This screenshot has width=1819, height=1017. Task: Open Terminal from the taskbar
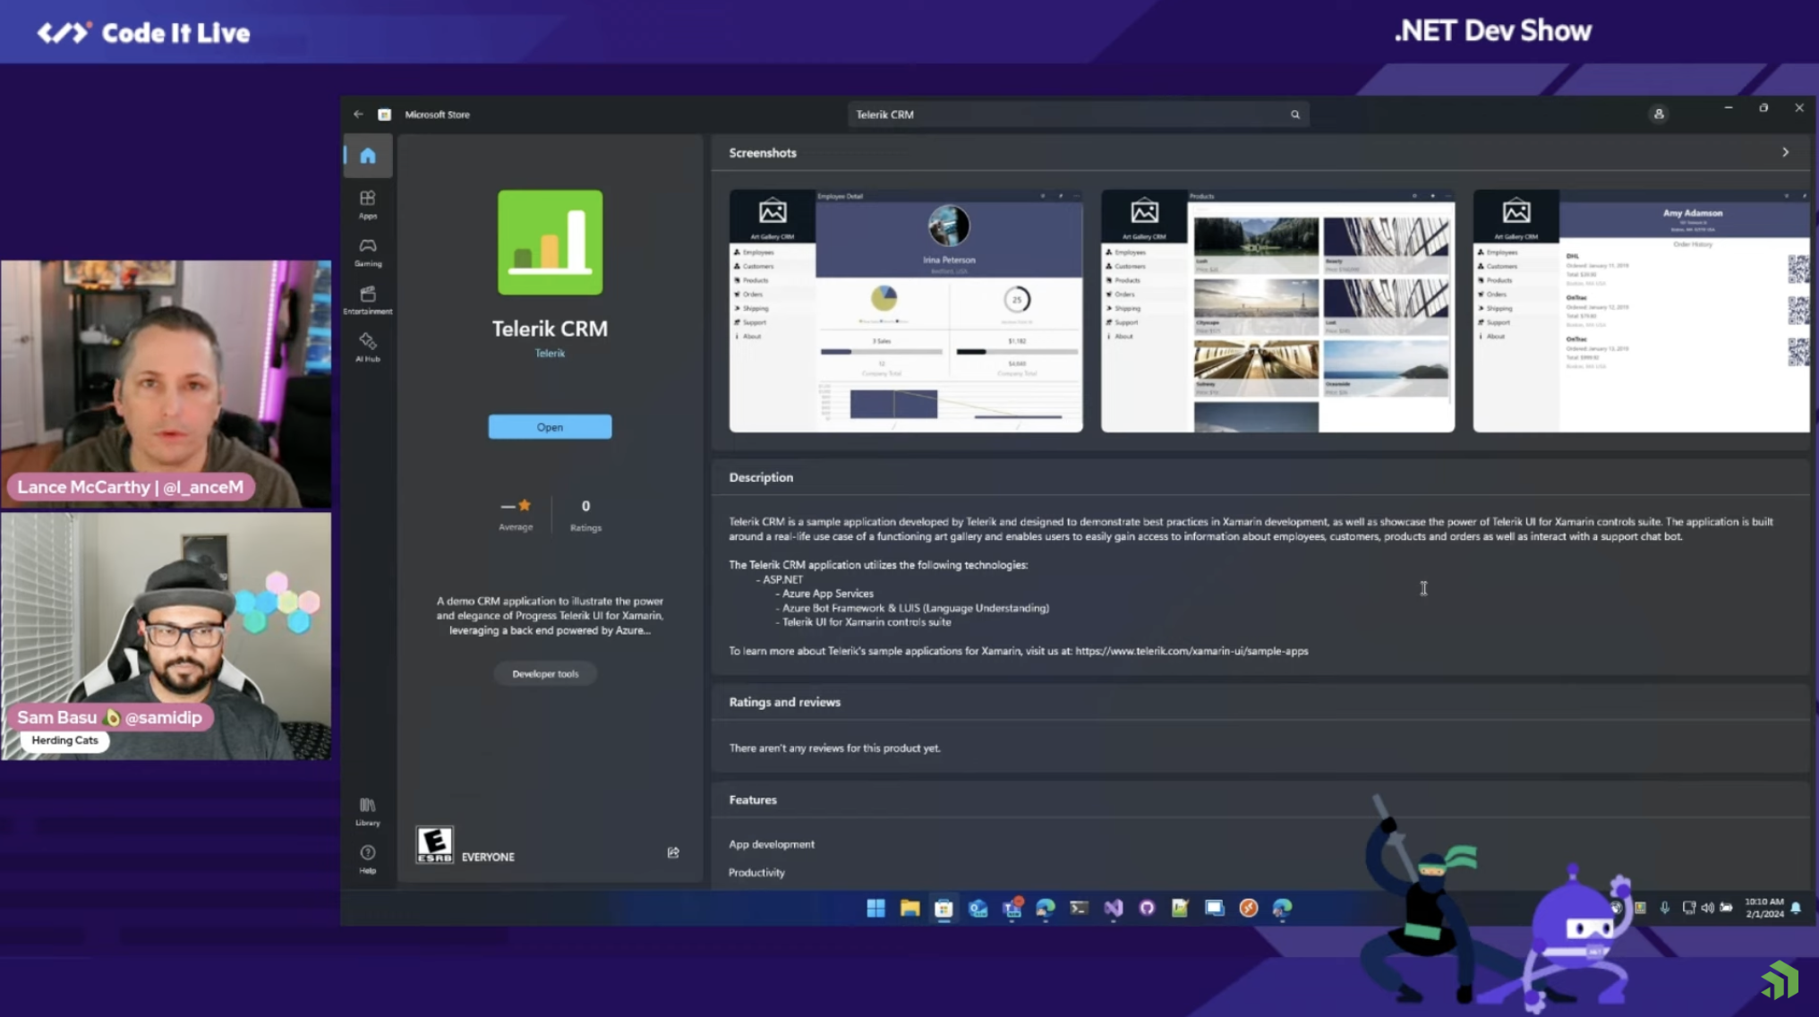pyautogui.click(x=1080, y=908)
